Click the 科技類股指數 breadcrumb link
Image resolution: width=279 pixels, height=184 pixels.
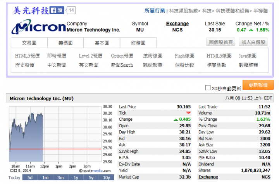[x=183, y=11]
